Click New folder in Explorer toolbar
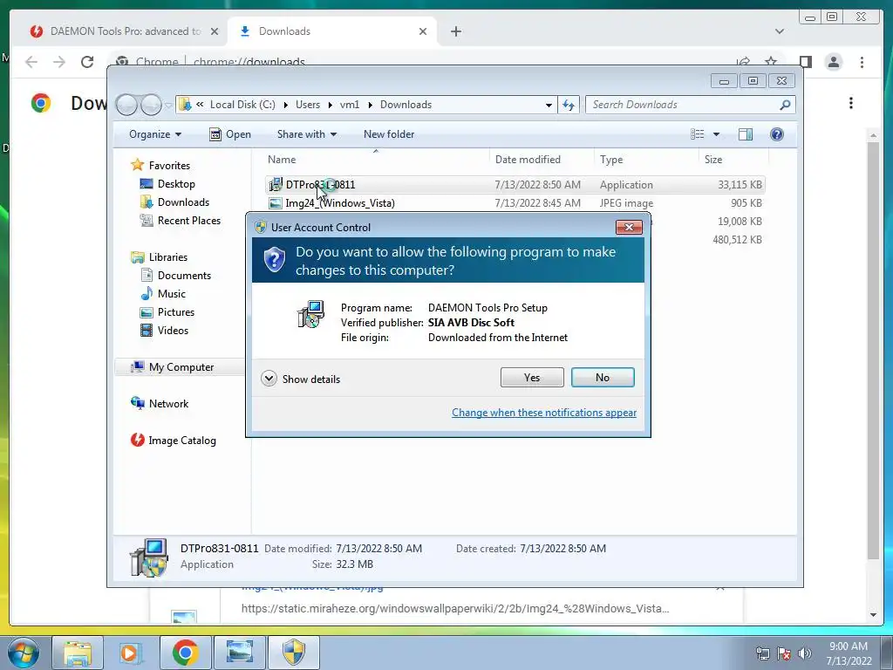This screenshot has height=670, width=893. point(389,134)
